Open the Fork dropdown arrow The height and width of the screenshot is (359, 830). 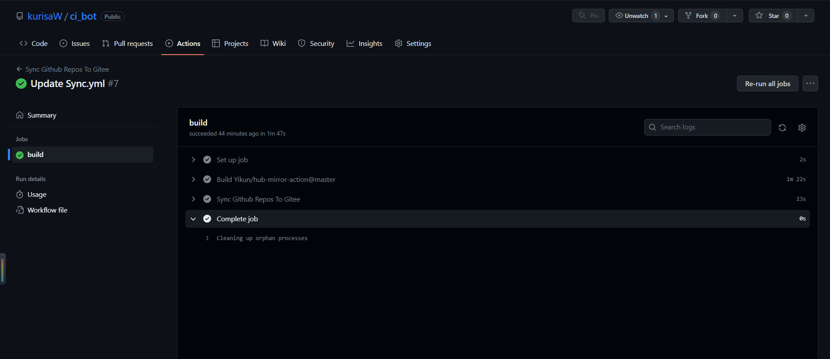point(735,16)
